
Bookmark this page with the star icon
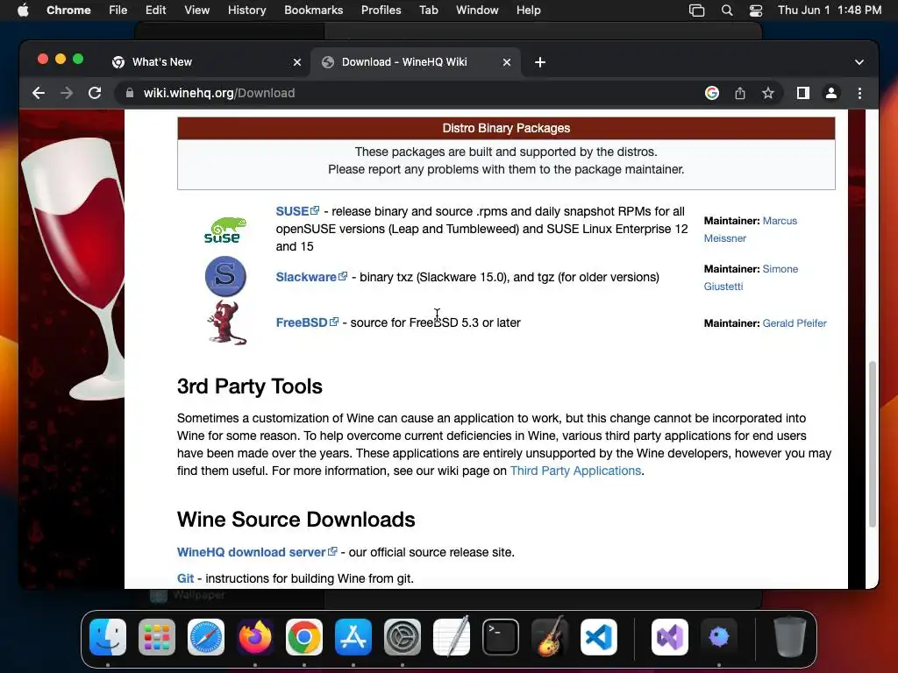coord(768,93)
